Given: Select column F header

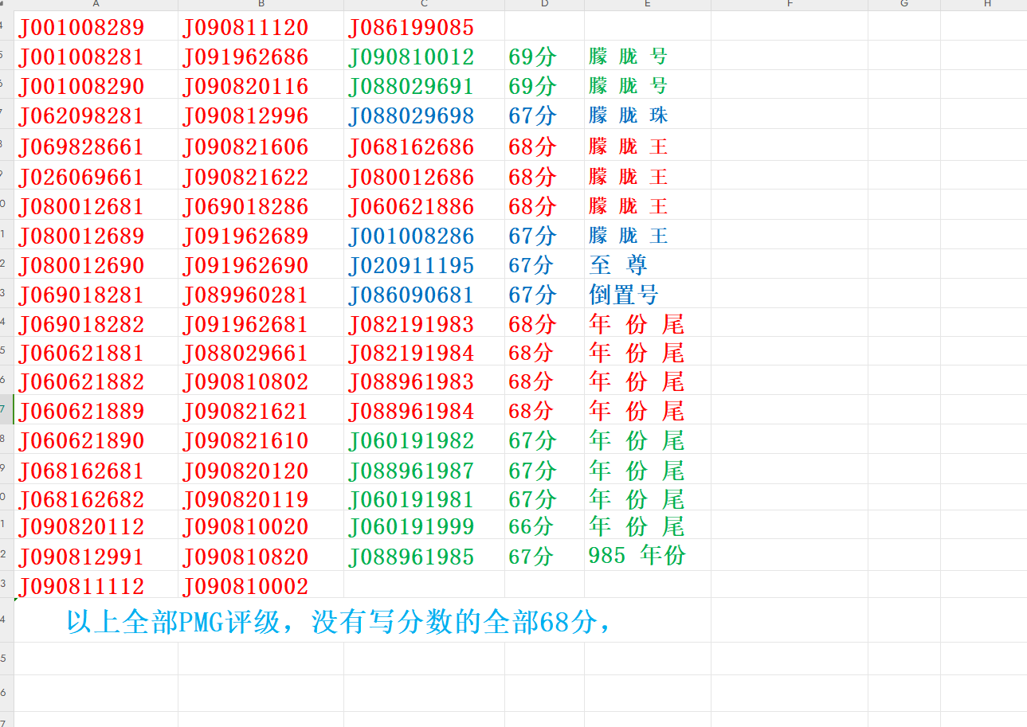Looking at the screenshot, I should pyautogui.click(x=789, y=4).
